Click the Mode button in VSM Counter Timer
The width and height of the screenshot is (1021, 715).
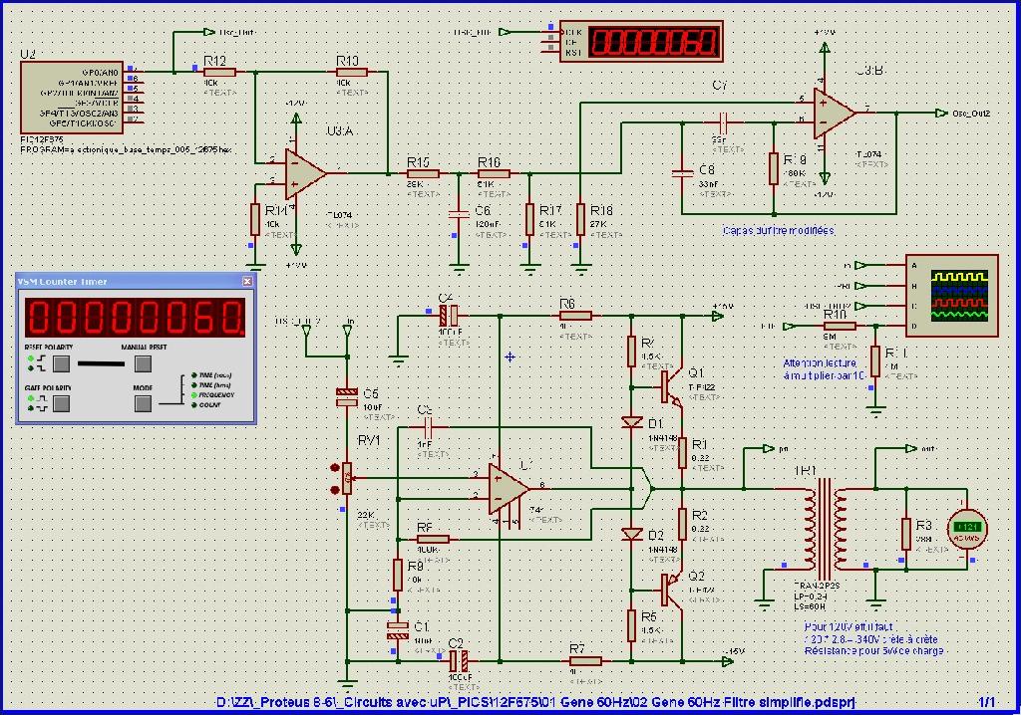(143, 404)
